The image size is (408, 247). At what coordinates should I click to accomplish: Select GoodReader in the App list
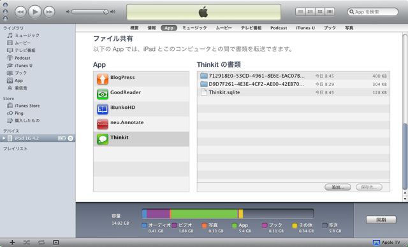click(141, 94)
